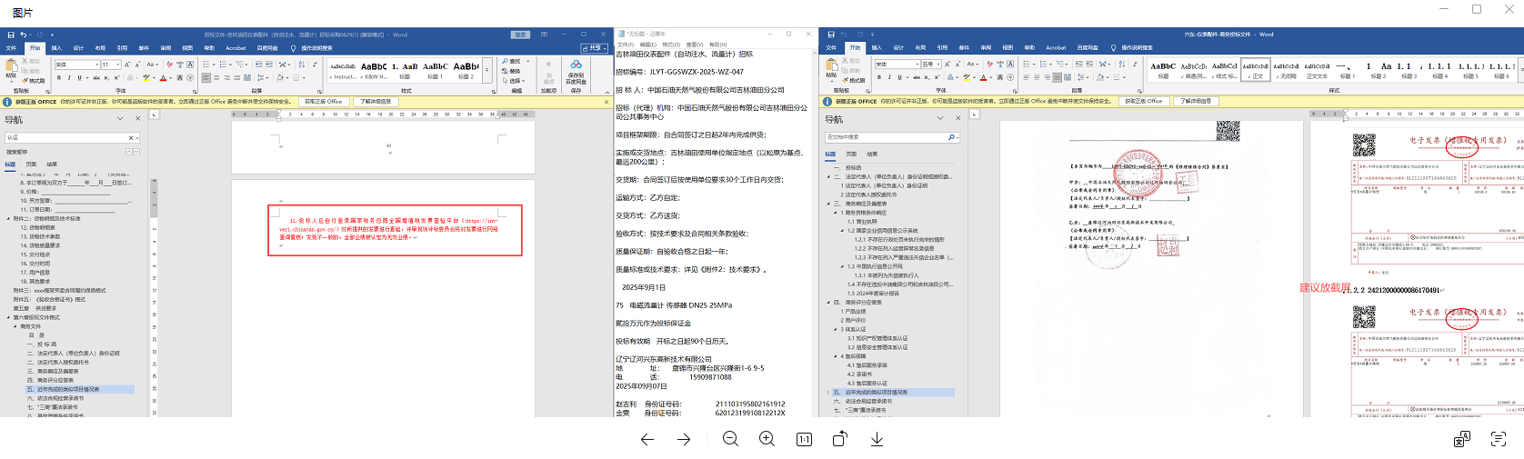This screenshot has height=459, width=1524.
Task: Collapse 第六章投标文件格式 in the left navigation tree
Action: click(9, 317)
